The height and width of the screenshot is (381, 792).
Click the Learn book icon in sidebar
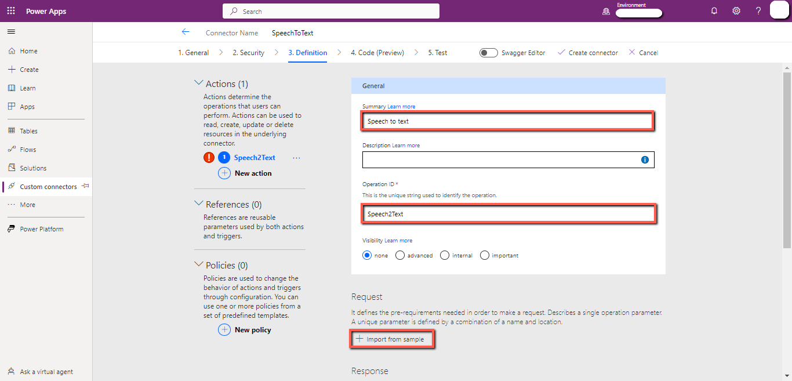pos(12,88)
